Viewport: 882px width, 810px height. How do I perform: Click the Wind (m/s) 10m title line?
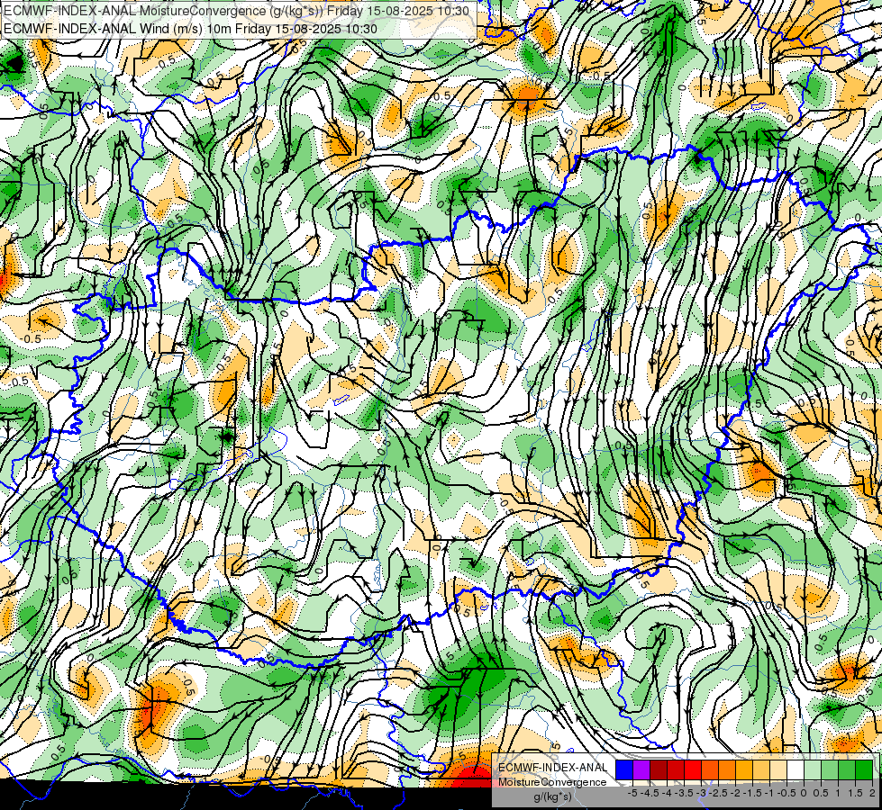tap(190, 29)
